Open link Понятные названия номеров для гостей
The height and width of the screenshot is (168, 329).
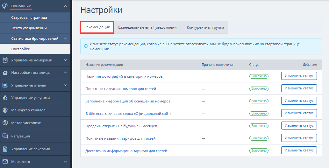coord(121,89)
